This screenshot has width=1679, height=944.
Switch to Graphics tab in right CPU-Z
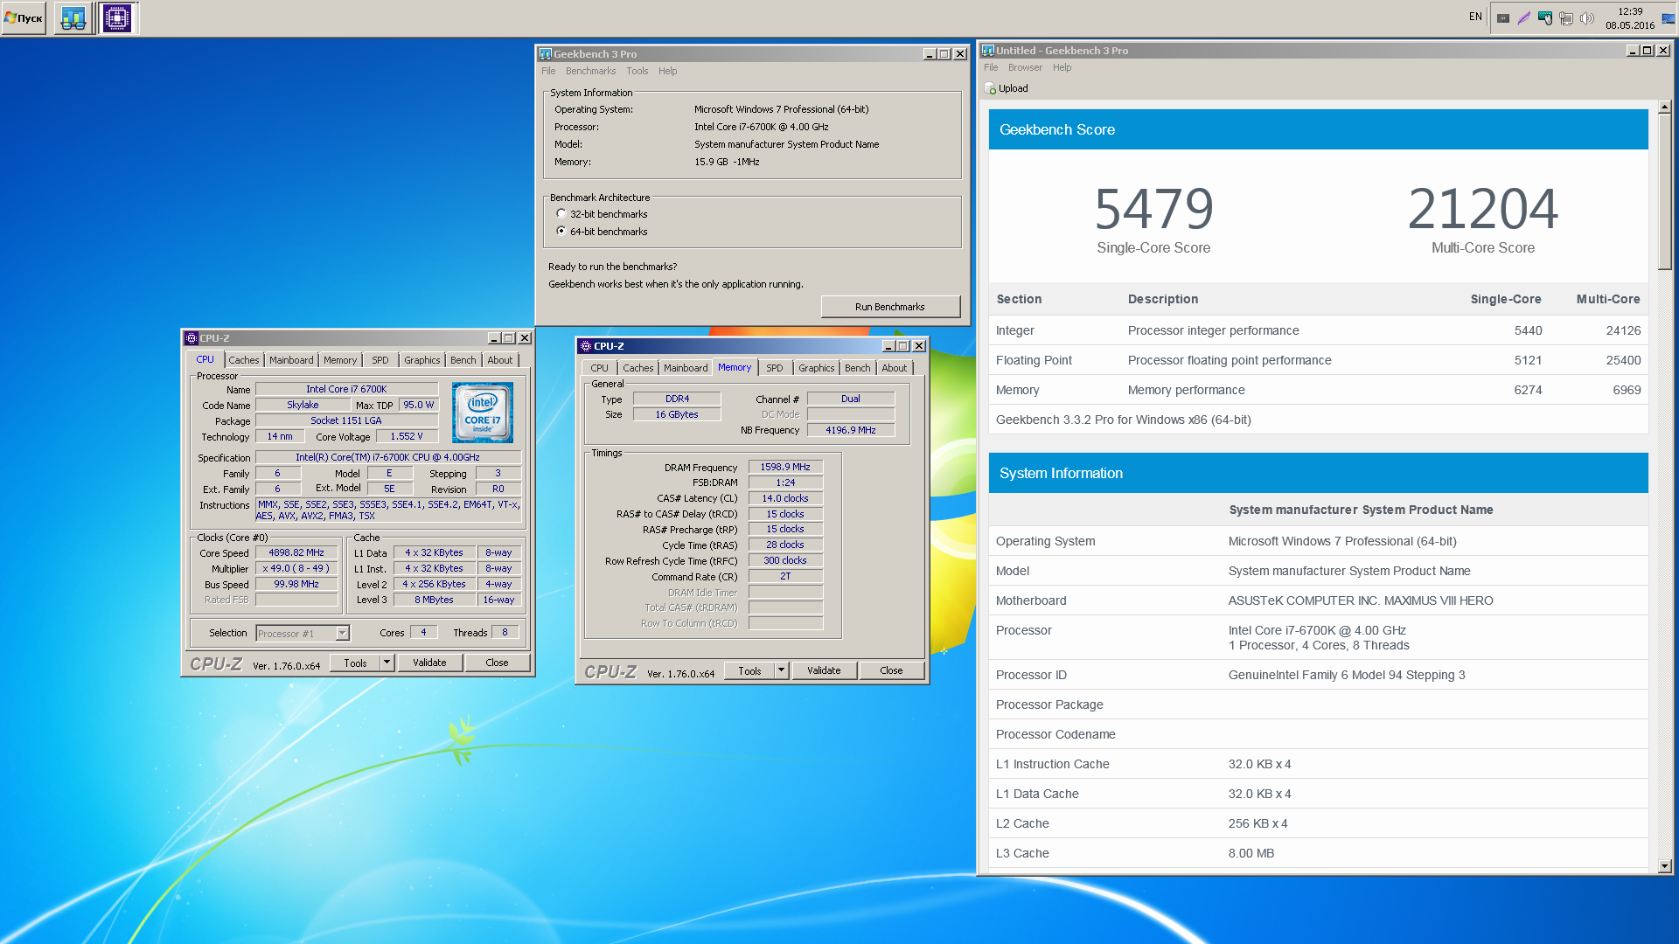click(x=817, y=368)
